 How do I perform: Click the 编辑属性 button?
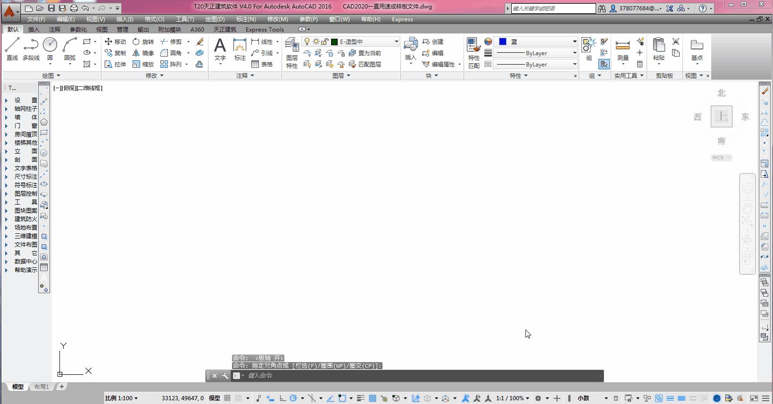[441, 65]
